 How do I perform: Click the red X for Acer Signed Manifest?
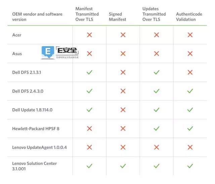point(123,35)
